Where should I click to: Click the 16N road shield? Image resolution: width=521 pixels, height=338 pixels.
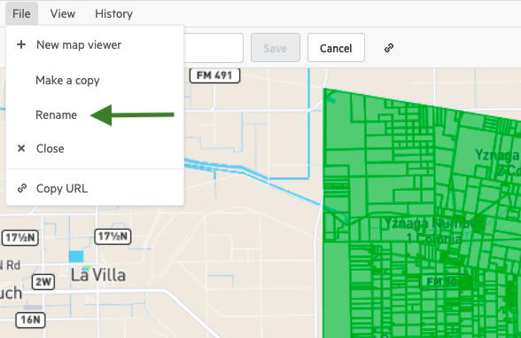(30, 320)
